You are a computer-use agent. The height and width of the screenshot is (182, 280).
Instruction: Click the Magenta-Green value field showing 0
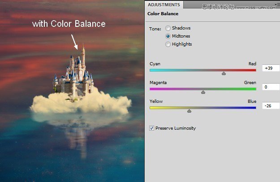(x=271, y=87)
